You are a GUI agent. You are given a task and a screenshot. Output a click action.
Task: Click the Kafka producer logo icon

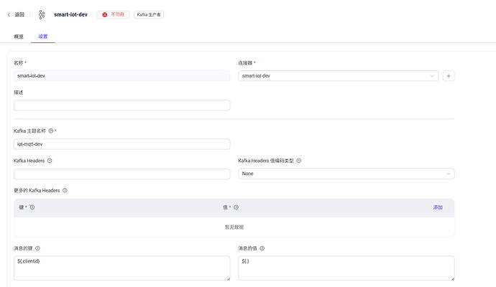click(41, 14)
